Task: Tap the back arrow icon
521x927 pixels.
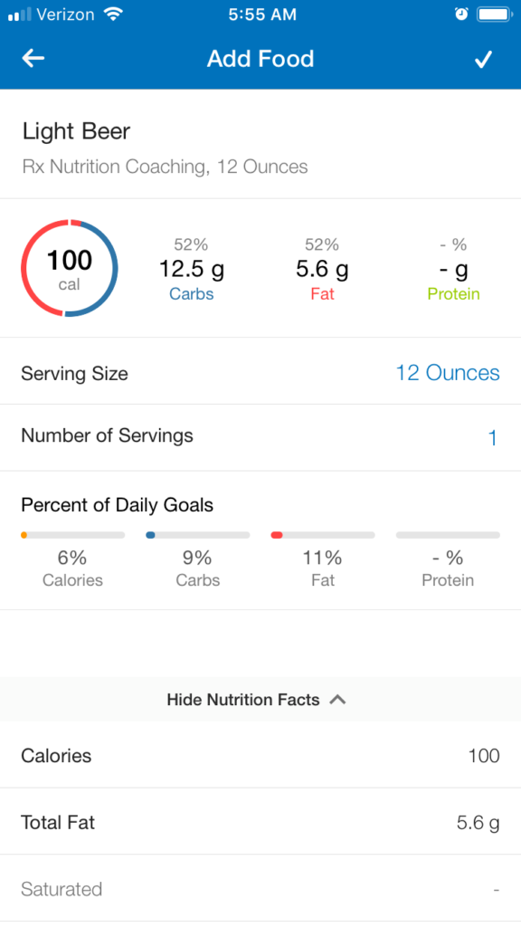Action: [x=33, y=58]
